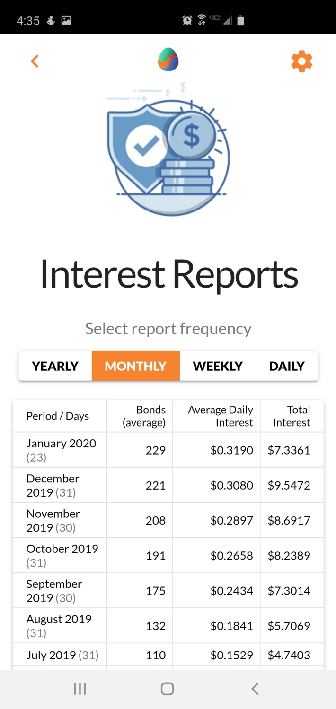Tap the Android home button
The width and height of the screenshot is (336, 709).
coord(168,689)
